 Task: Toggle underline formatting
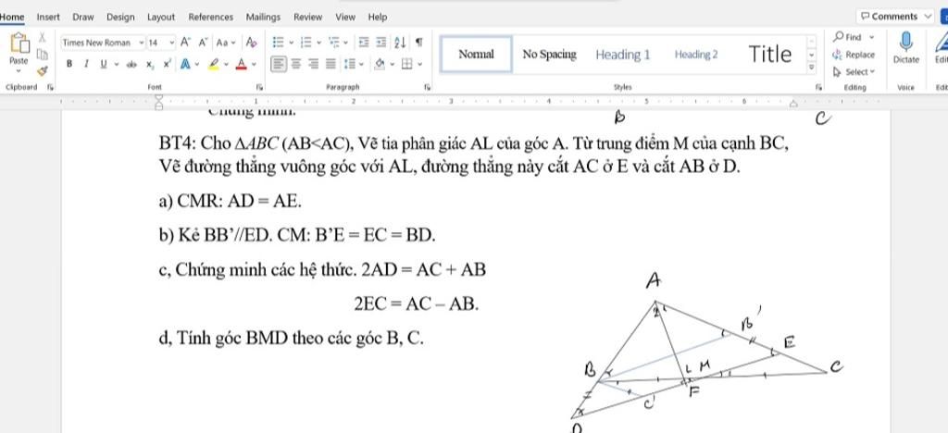point(103,64)
